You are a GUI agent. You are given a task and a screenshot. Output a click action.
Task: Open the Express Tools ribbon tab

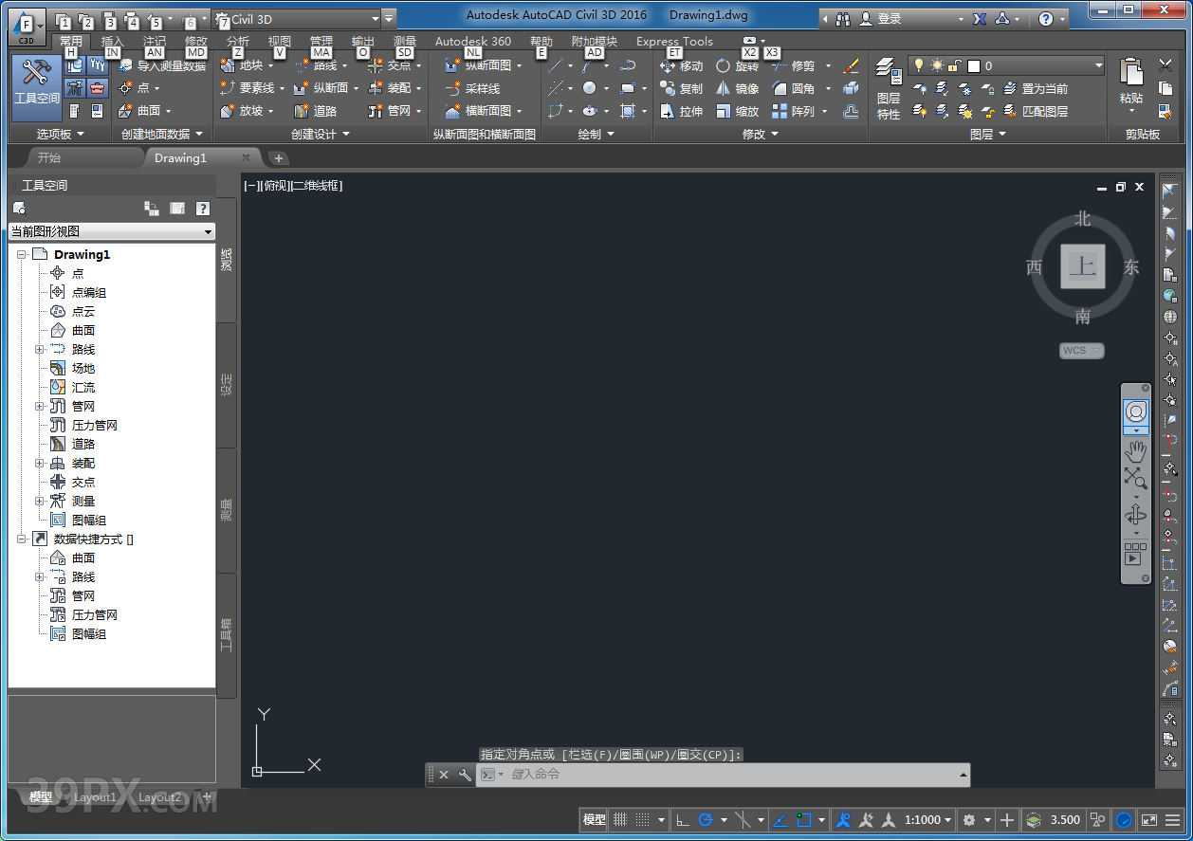coord(674,42)
